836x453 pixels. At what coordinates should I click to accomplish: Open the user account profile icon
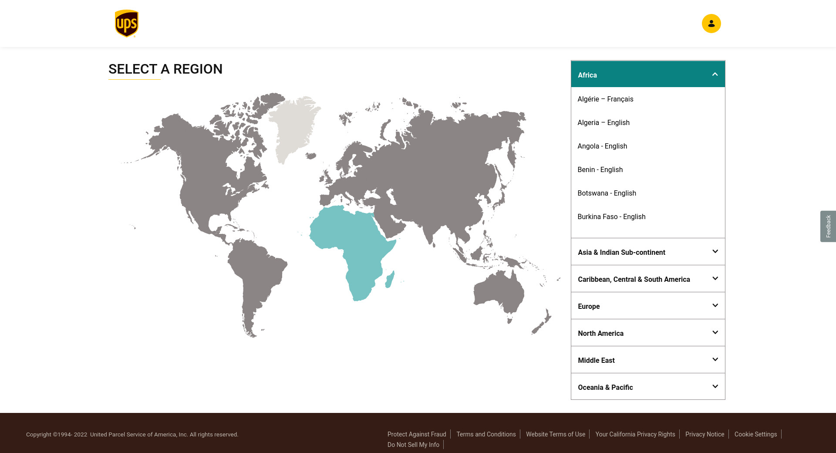click(711, 24)
